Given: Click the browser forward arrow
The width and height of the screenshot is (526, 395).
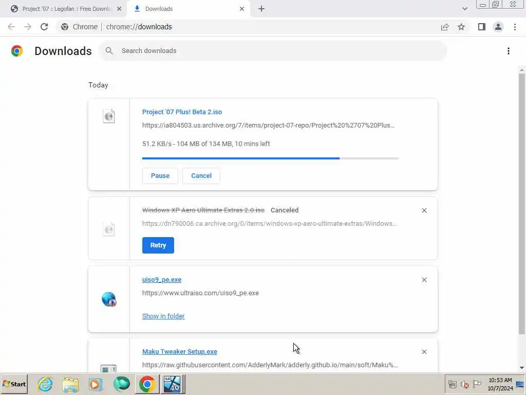Looking at the screenshot, I should pyautogui.click(x=28, y=27).
